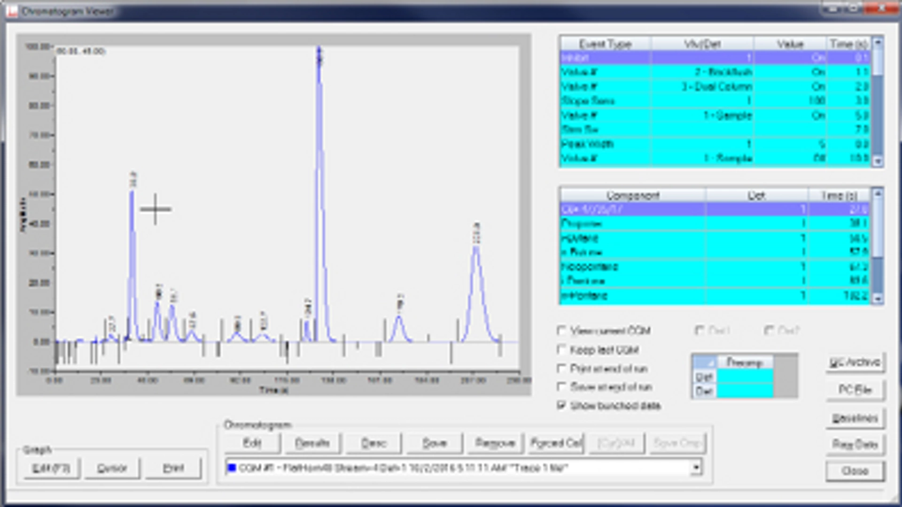This screenshot has width=902, height=507.
Task: Click the blue trace square beside the CGM name
Action: 232,468
